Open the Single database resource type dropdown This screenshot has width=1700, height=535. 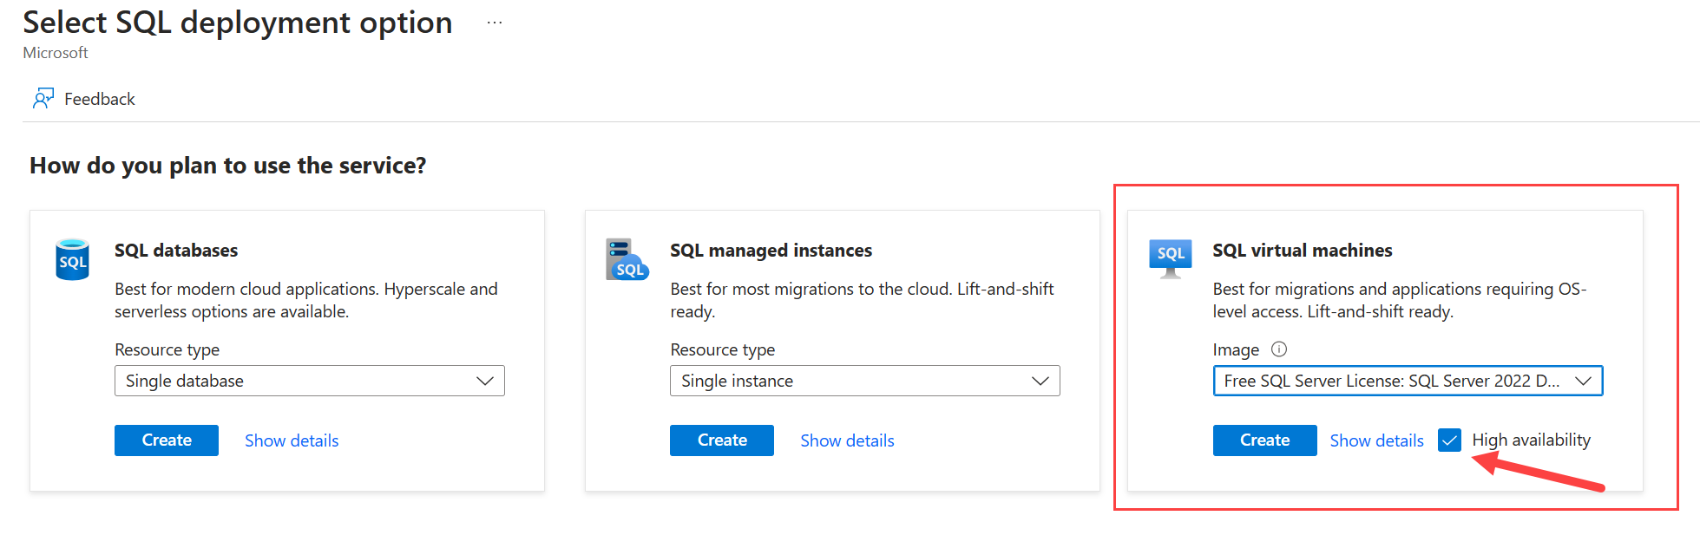coord(310,381)
